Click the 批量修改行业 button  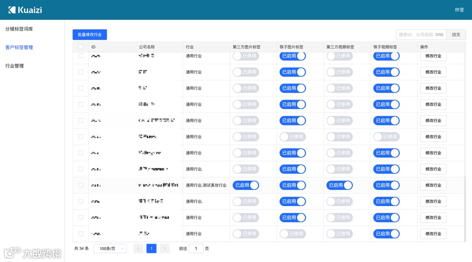(89, 34)
